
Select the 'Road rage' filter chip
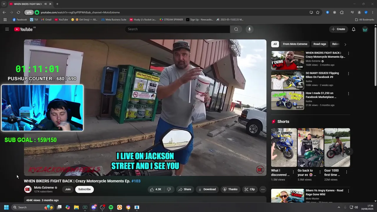click(320, 44)
